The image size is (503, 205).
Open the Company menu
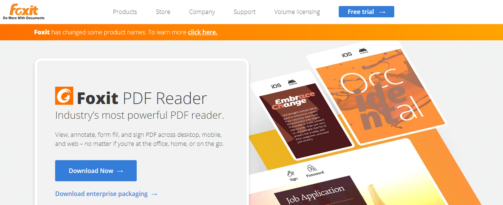[202, 12]
